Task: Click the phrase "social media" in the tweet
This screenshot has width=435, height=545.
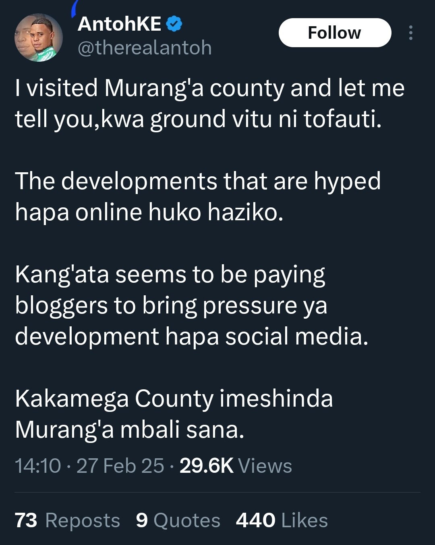Action: click(x=296, y=336)
